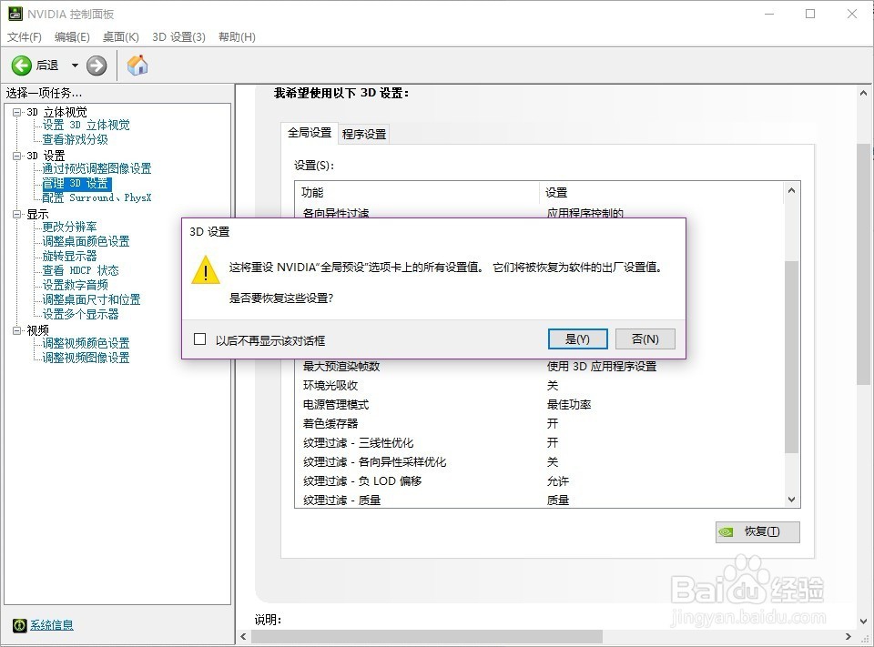Image resolution: width=874 pixels, height=647 pixels.
Task: Open the 文件(F) menu
Action: point(25,36)
